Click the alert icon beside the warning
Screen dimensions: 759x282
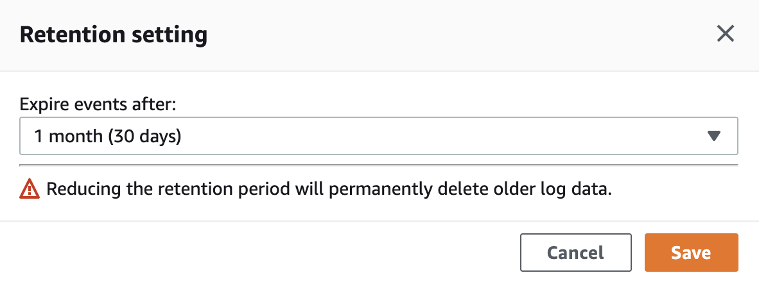[x=30, y=189]
